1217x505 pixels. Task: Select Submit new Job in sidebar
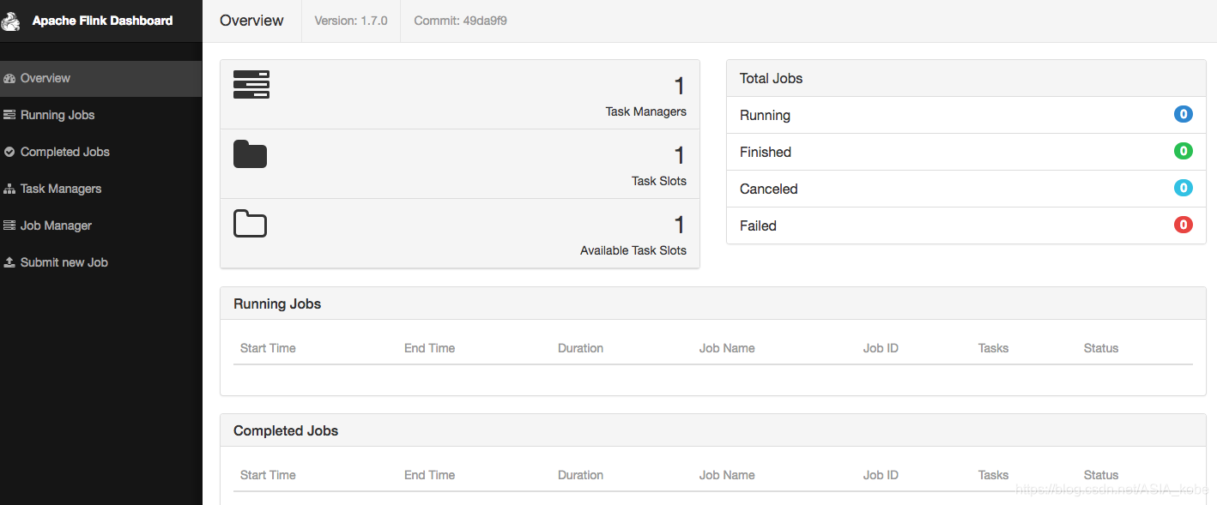[x=100, y=262]
